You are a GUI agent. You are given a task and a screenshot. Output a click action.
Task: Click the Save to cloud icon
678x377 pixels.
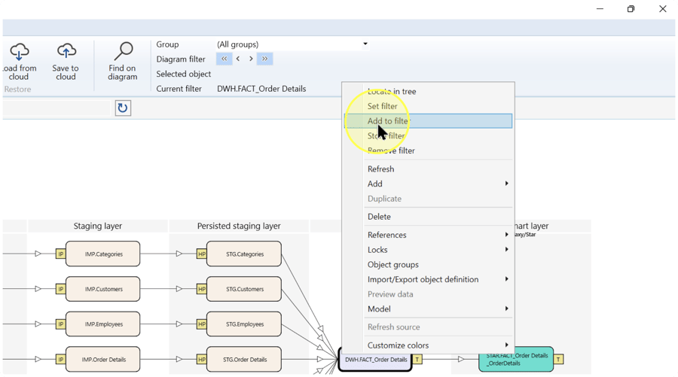66,51
